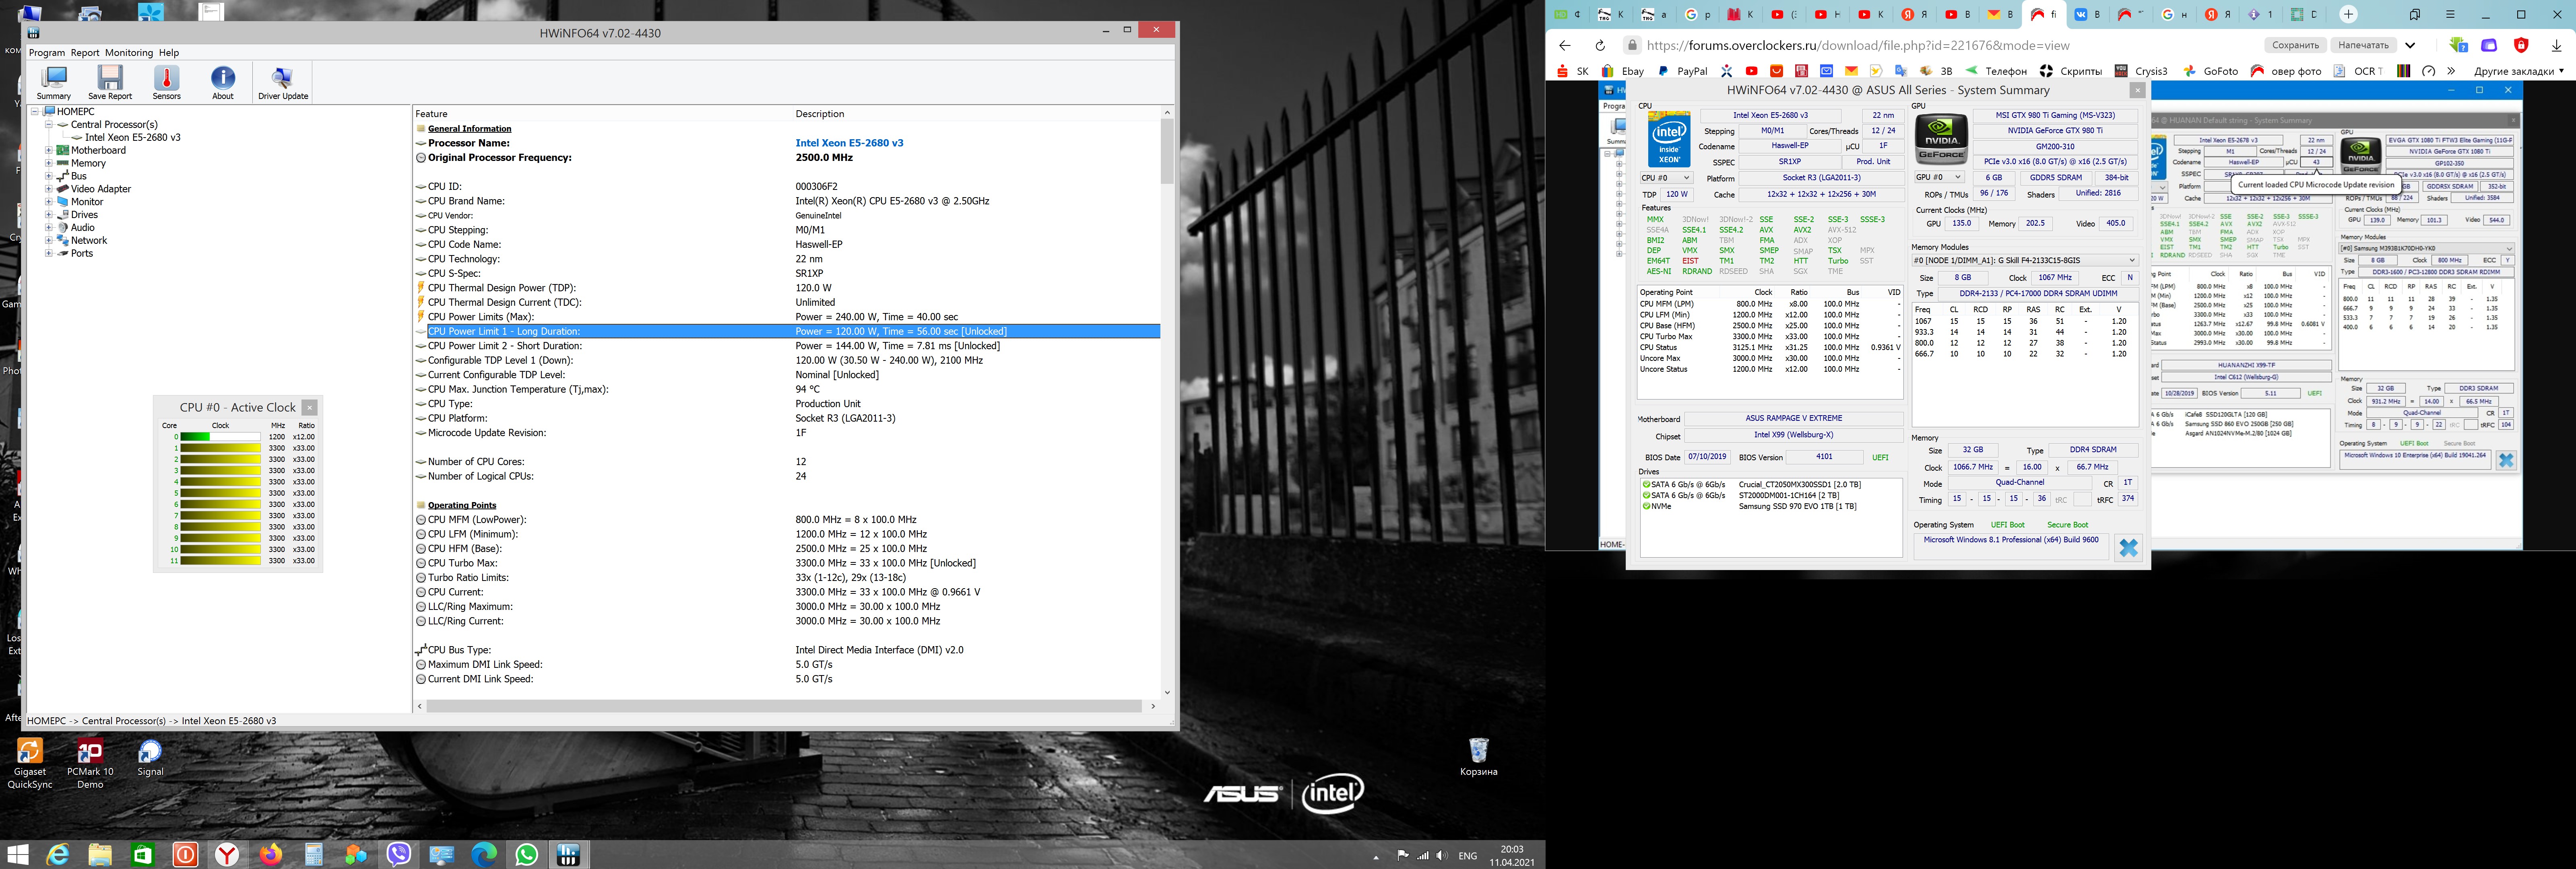The height and width of the screenshot is (869, 2576).
Task: Expand the Motherboard tree node
Action: pyautogui.click(x=49, y=150)
